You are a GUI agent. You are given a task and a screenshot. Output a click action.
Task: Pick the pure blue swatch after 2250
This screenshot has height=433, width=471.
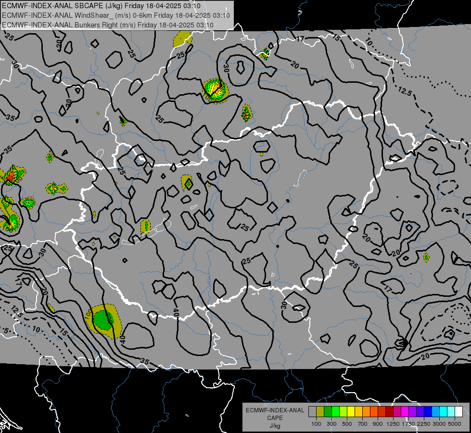(428, 412)
